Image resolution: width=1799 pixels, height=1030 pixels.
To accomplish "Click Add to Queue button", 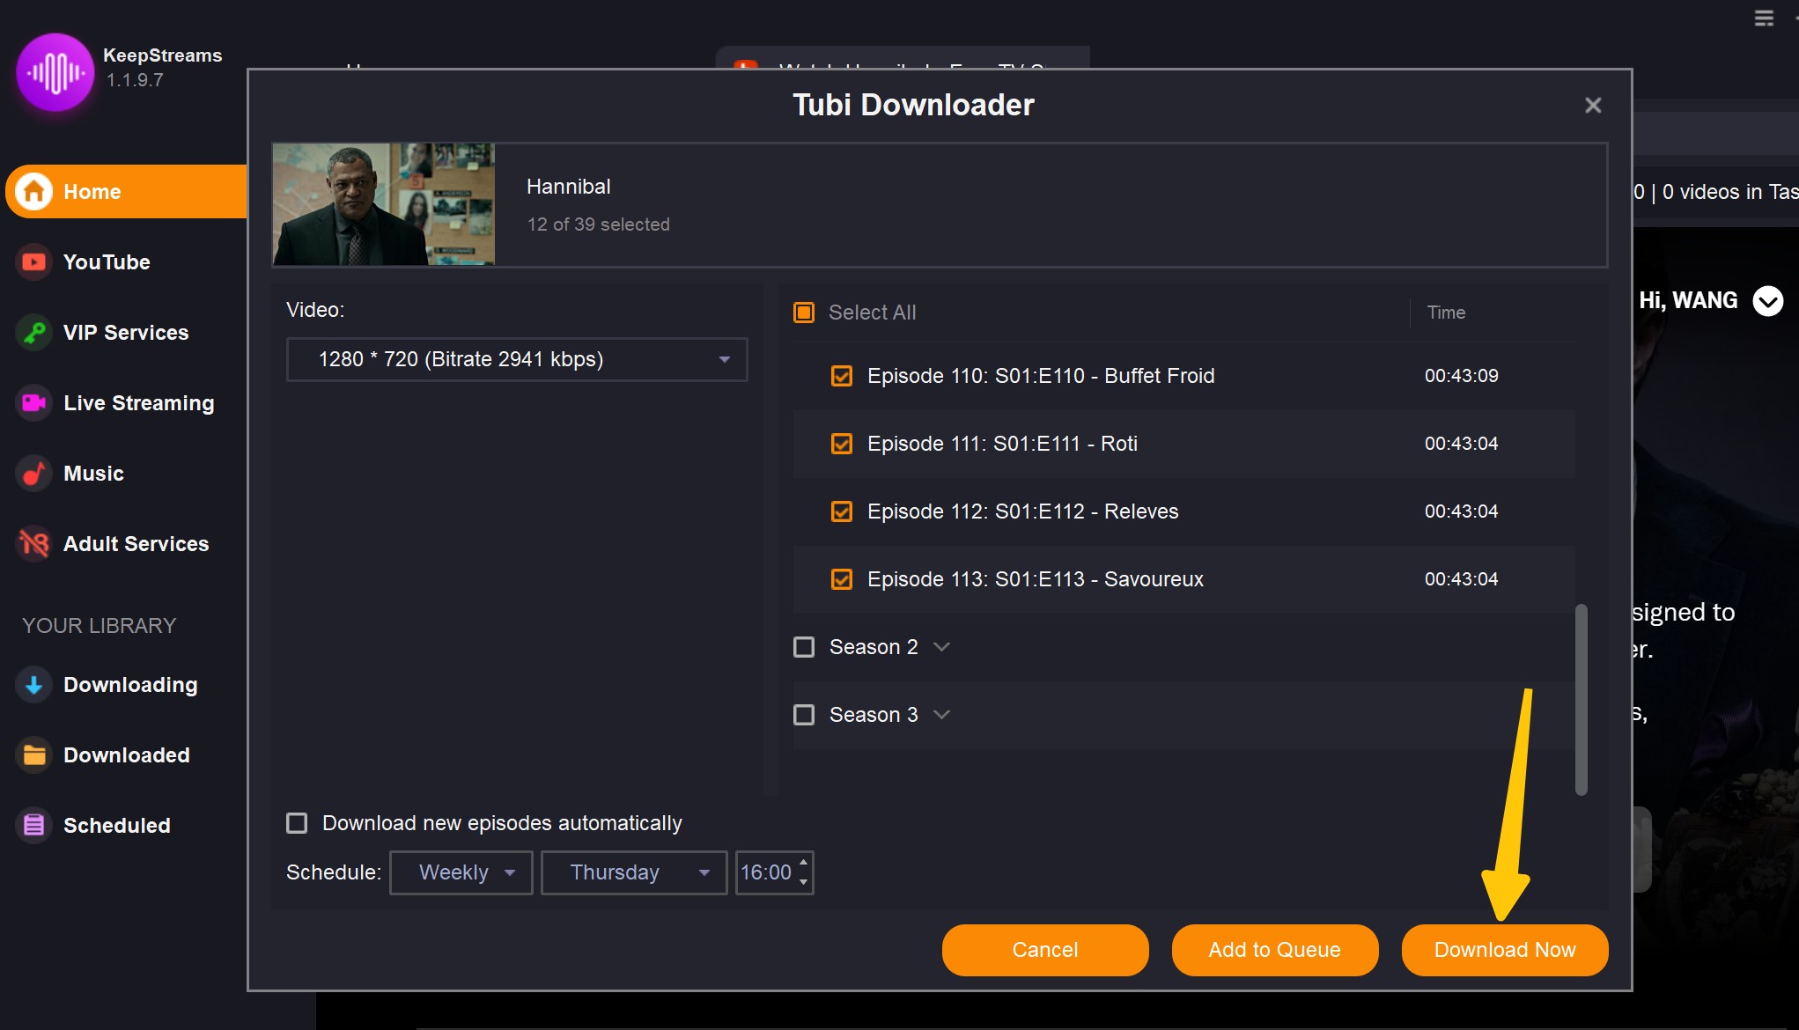I will pos(1275,950).
